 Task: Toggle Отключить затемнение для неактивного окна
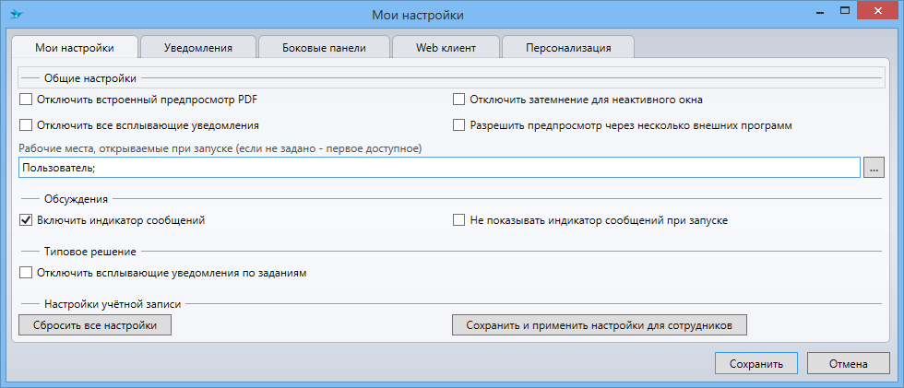(x=458, y=100)
